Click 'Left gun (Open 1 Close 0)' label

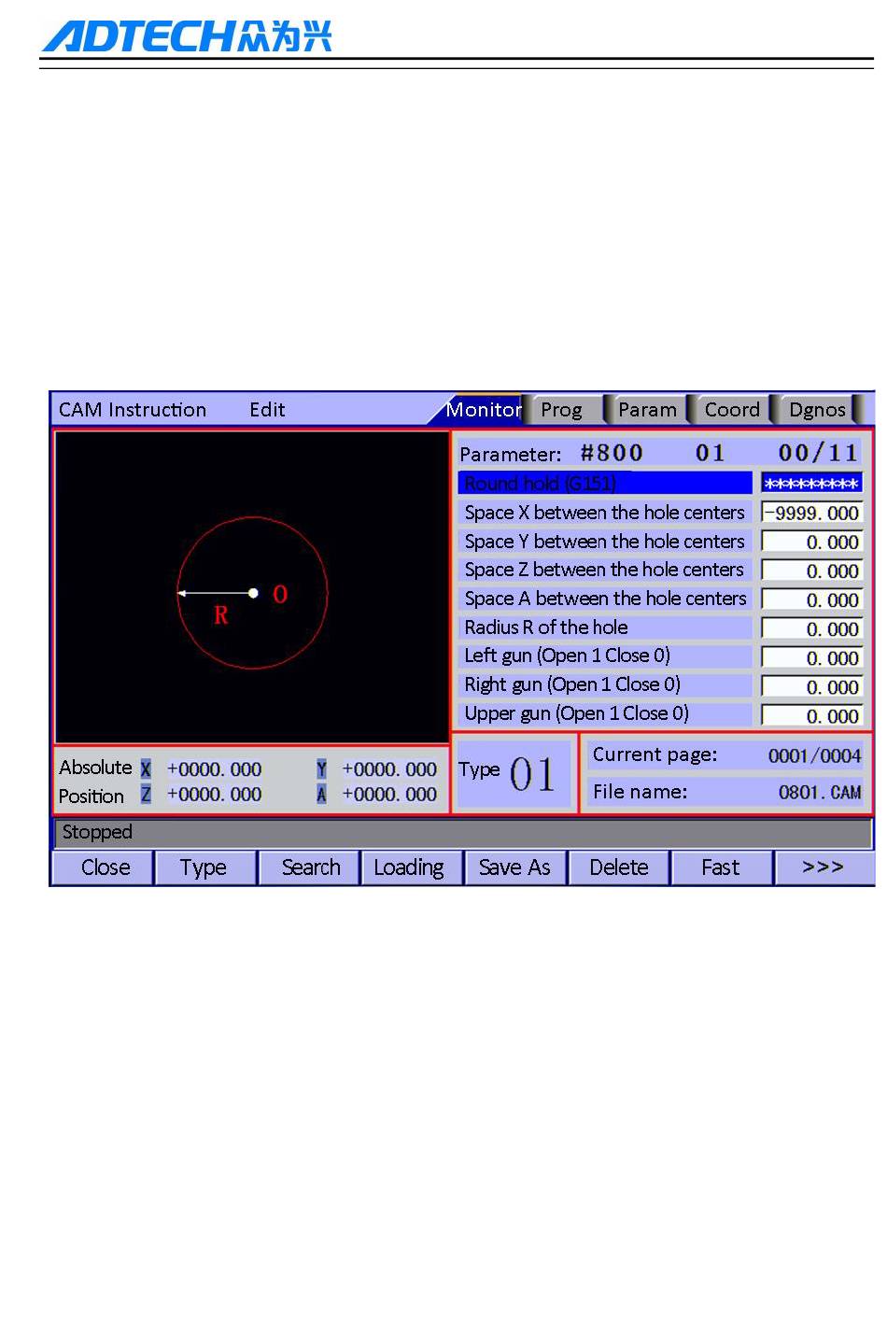[x=567, y=655]
